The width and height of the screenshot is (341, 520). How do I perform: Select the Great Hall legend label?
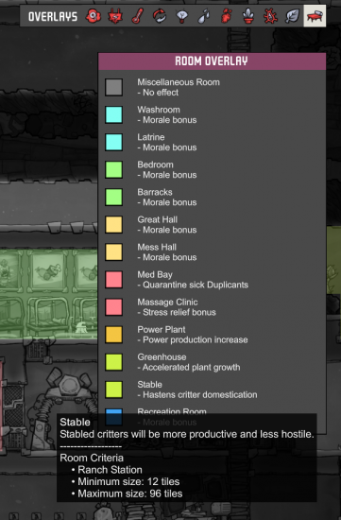[157, 219]
